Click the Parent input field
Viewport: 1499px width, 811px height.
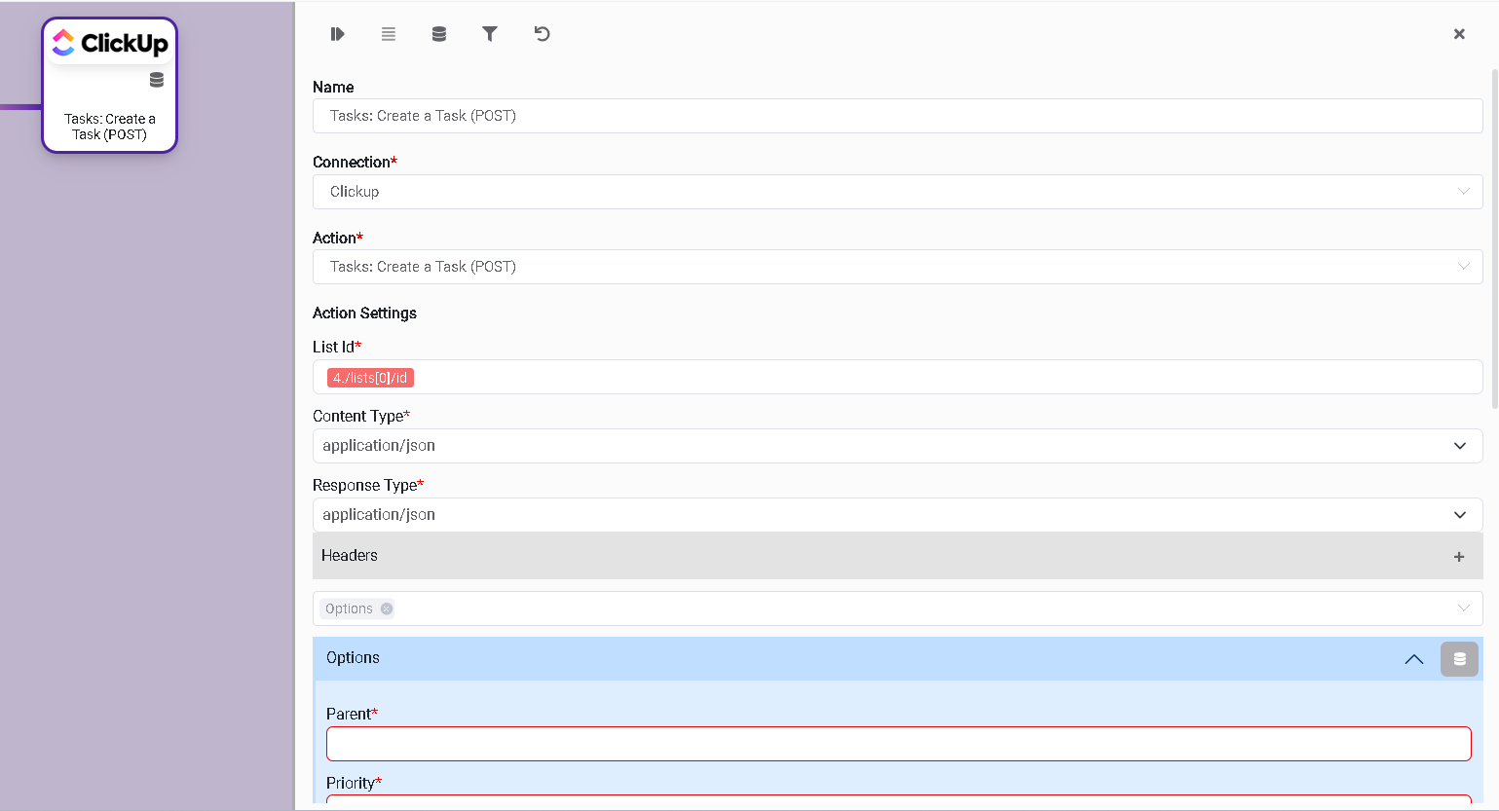point(897,744)
